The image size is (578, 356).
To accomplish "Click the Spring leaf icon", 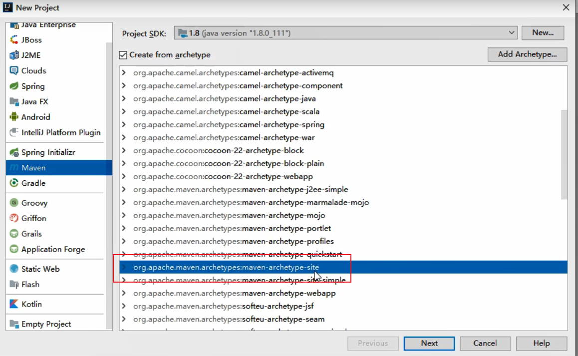I will 14,86.
